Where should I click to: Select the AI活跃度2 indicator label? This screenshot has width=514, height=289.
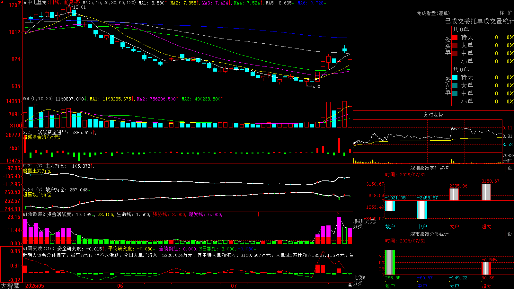[34, 214]
